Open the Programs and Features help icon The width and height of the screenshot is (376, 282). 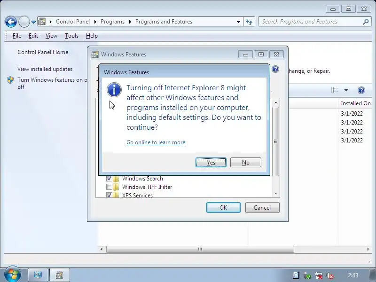tap(361, 90)
